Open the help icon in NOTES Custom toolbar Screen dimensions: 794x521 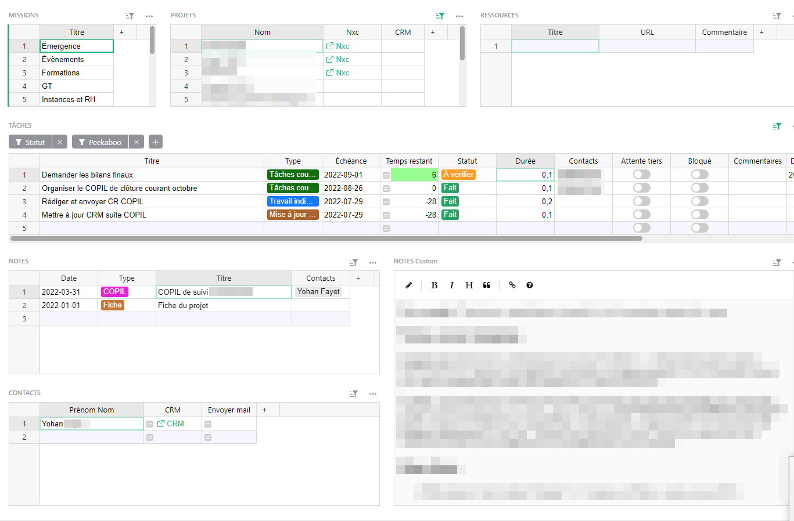click(529, 285)
